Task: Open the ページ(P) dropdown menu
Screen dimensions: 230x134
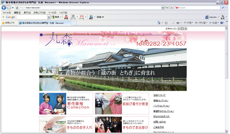Action: [188, 23]
